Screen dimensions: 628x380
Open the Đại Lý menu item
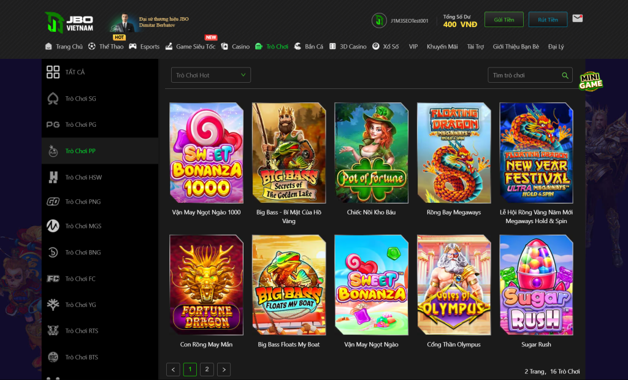[556, 47]
